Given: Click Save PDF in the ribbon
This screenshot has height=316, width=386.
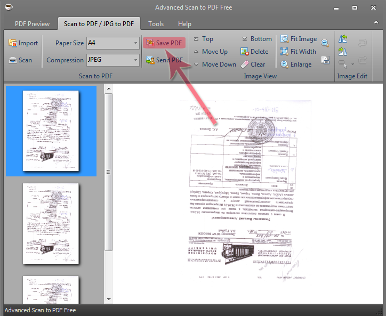Looking at the screenshot, I should pos(164,43).
